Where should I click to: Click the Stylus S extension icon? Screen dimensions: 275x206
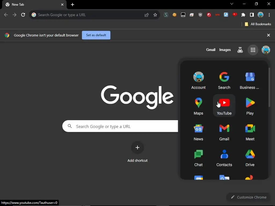[166, 15]
